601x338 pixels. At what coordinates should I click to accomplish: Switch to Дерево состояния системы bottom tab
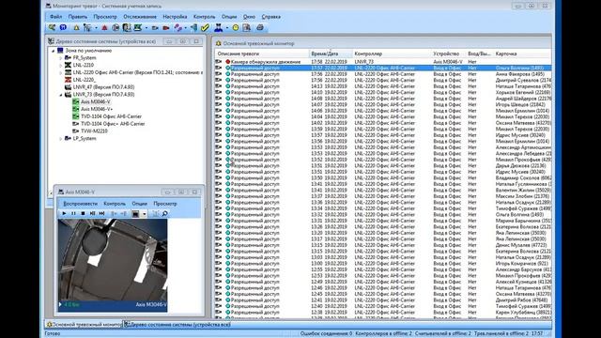click(177, 325)
